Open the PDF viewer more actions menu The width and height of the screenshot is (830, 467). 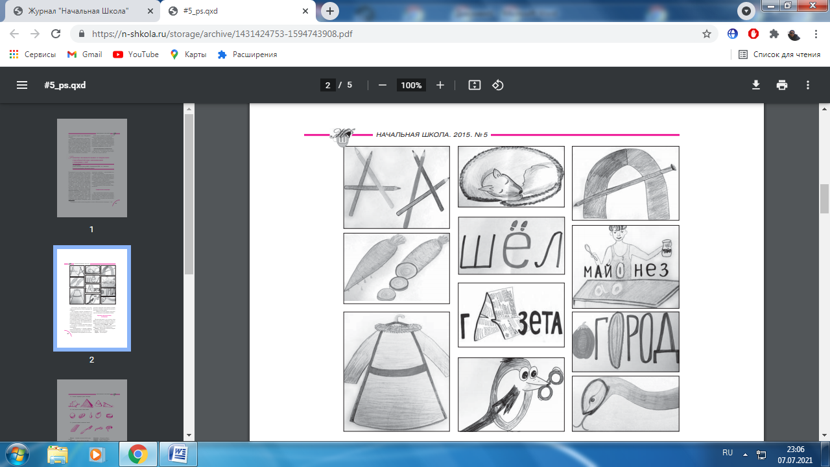click(808, 85)
